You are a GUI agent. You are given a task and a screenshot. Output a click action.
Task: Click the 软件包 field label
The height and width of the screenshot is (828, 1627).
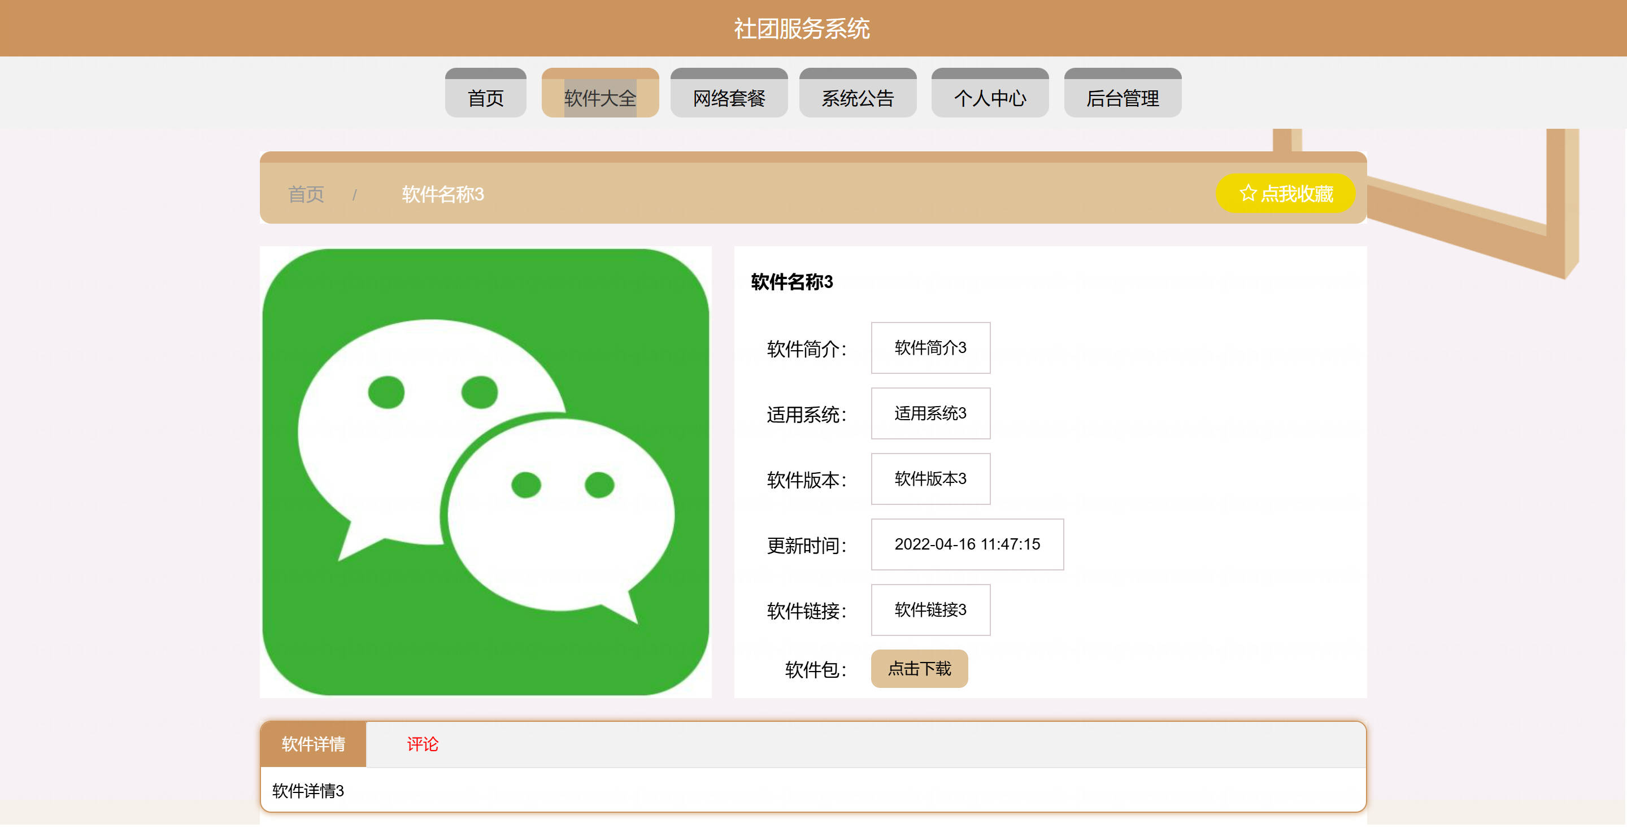point(815,670)
